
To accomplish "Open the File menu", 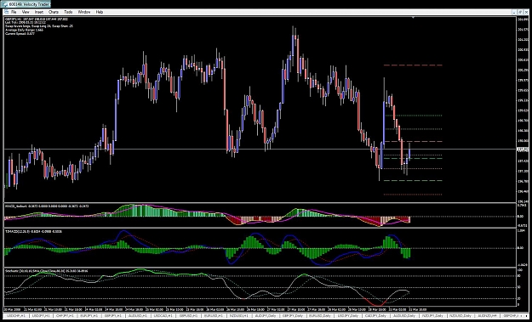I will pyautogui.click(x=14, y=12).
